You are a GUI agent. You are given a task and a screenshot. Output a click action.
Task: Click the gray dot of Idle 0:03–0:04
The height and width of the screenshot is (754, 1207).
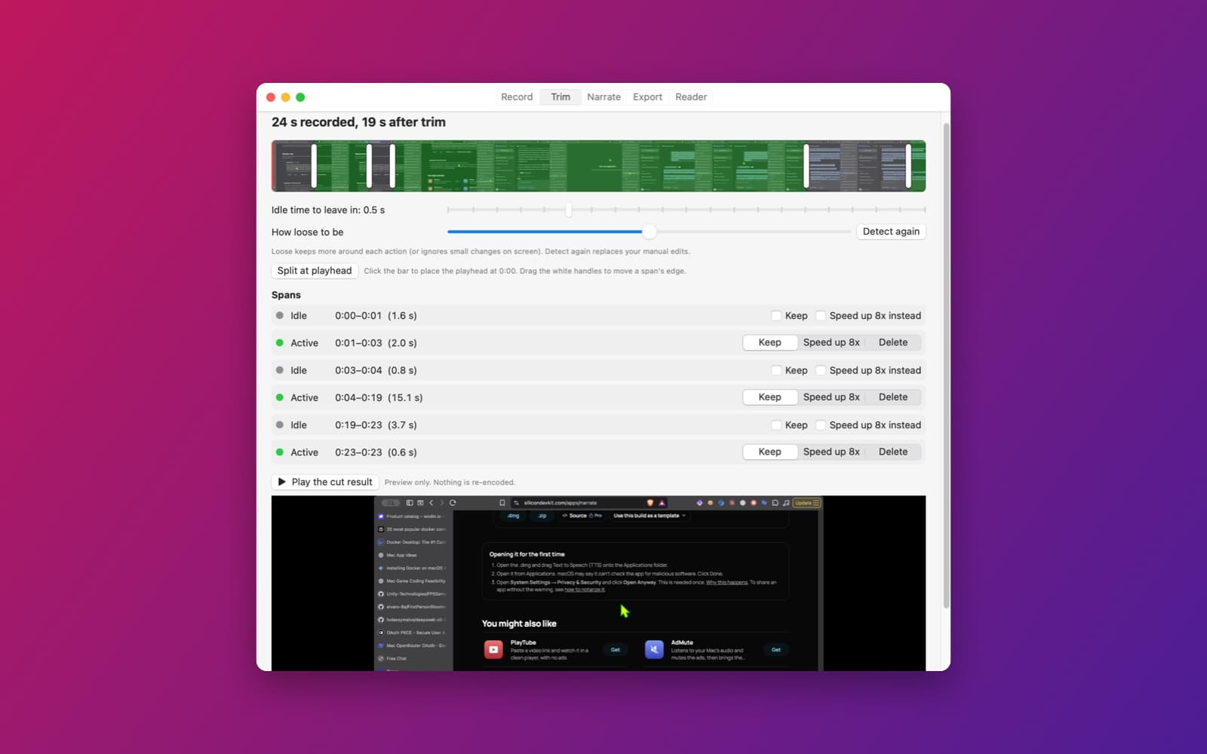[x=280, y=370]
